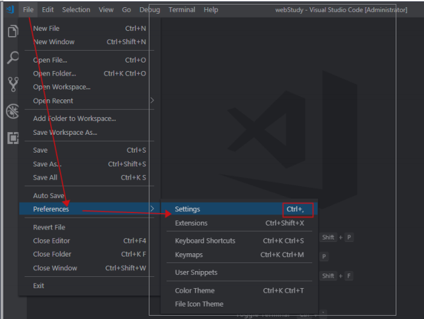
Task: Open Color Theme picker
Action: click(x=239, y=291)
